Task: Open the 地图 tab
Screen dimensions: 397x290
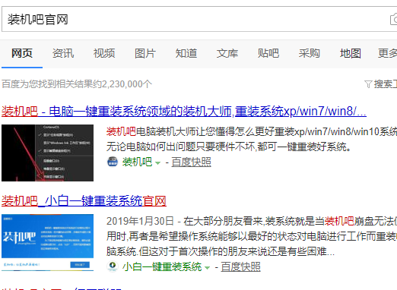Action: 351,53
